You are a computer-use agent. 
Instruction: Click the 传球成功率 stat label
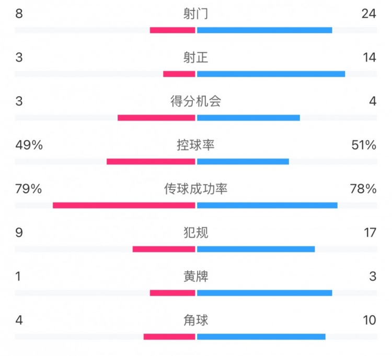(195, 189)
